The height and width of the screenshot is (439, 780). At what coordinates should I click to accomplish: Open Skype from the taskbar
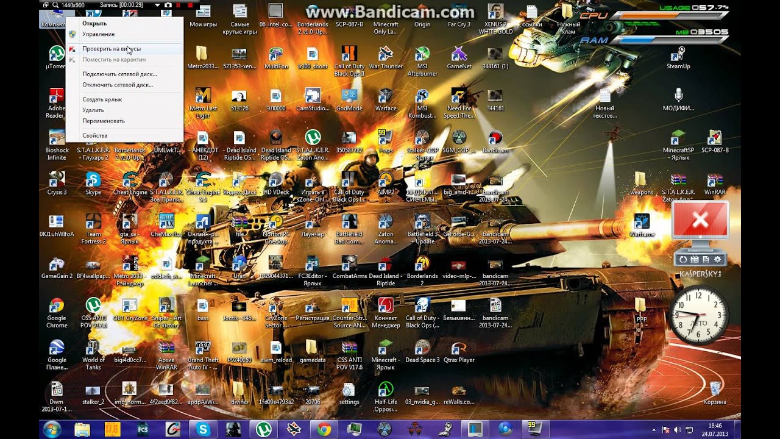click(x=203, y=429)
